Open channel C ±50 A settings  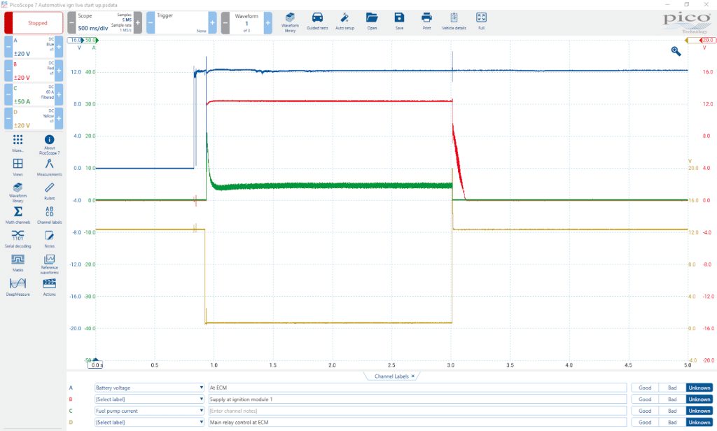point(34,94)
